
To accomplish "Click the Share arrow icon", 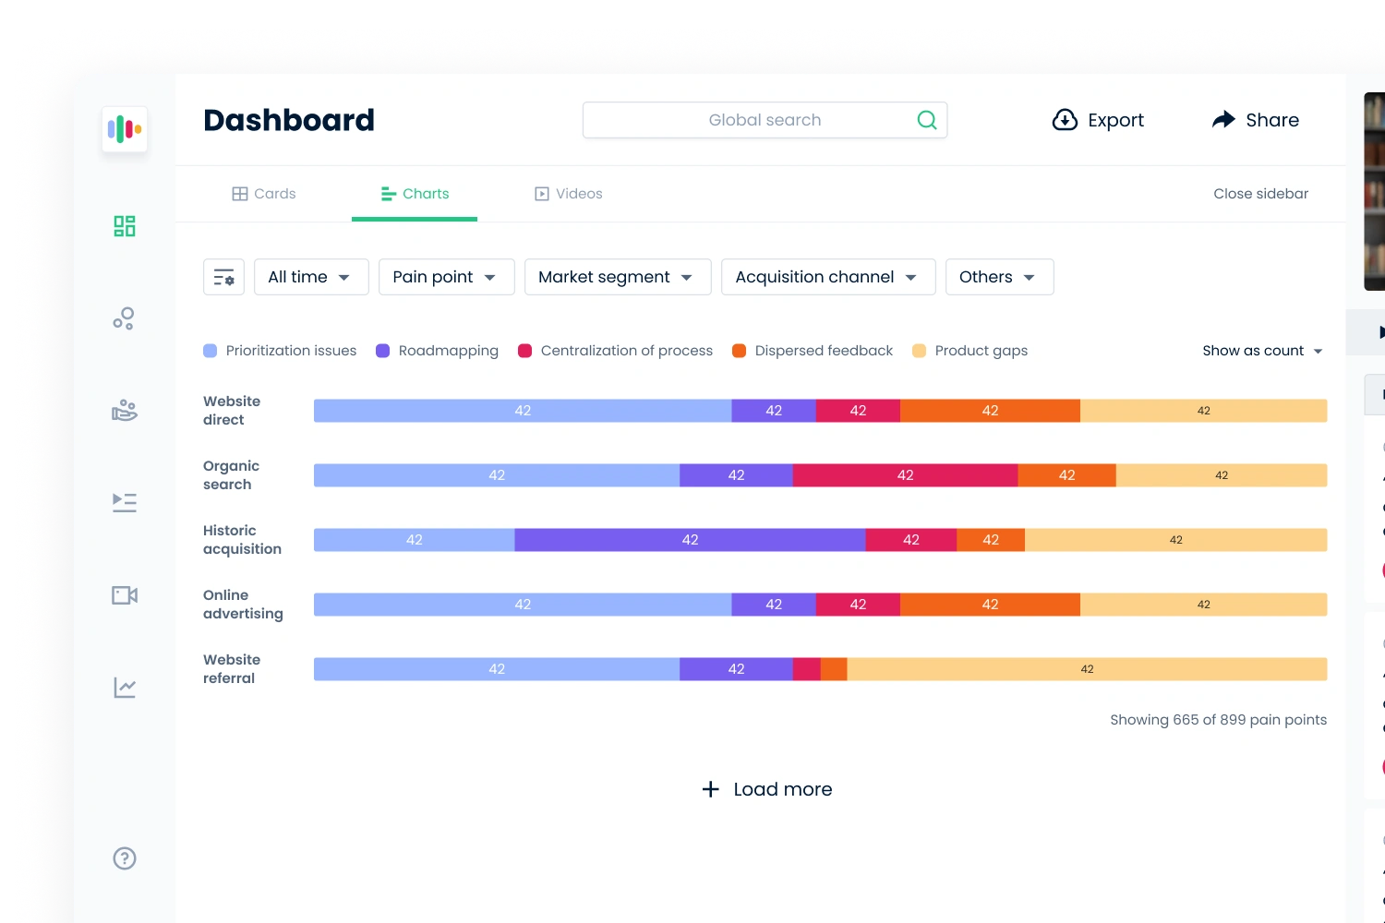I will point(1223,120).
